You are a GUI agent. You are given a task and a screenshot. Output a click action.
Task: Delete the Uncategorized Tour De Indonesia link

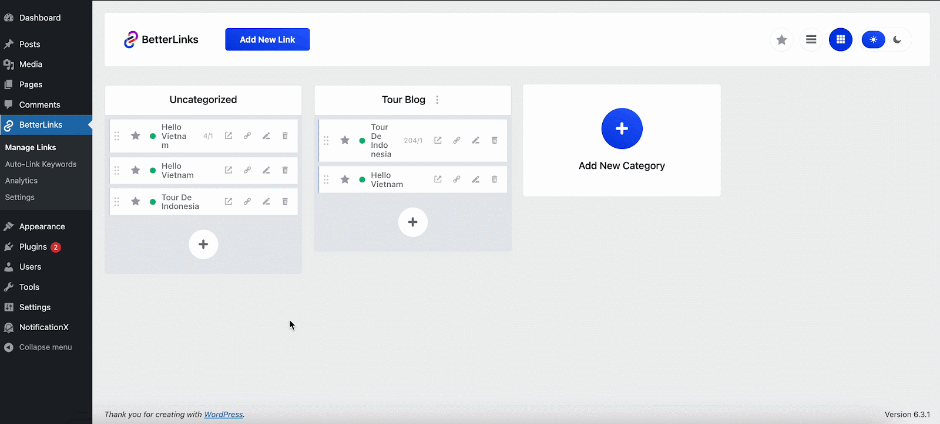click(x=285, y=202)
